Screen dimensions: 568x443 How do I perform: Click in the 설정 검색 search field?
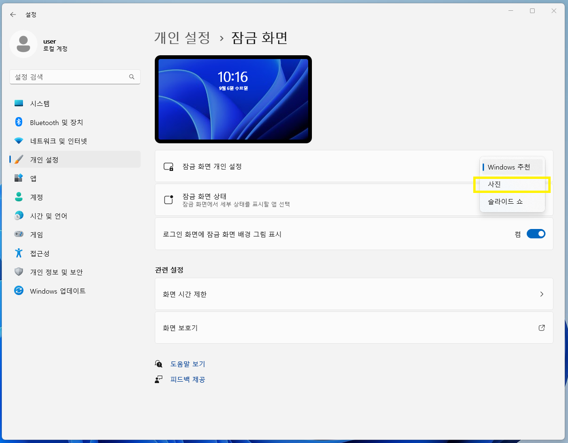coord(75,77)
